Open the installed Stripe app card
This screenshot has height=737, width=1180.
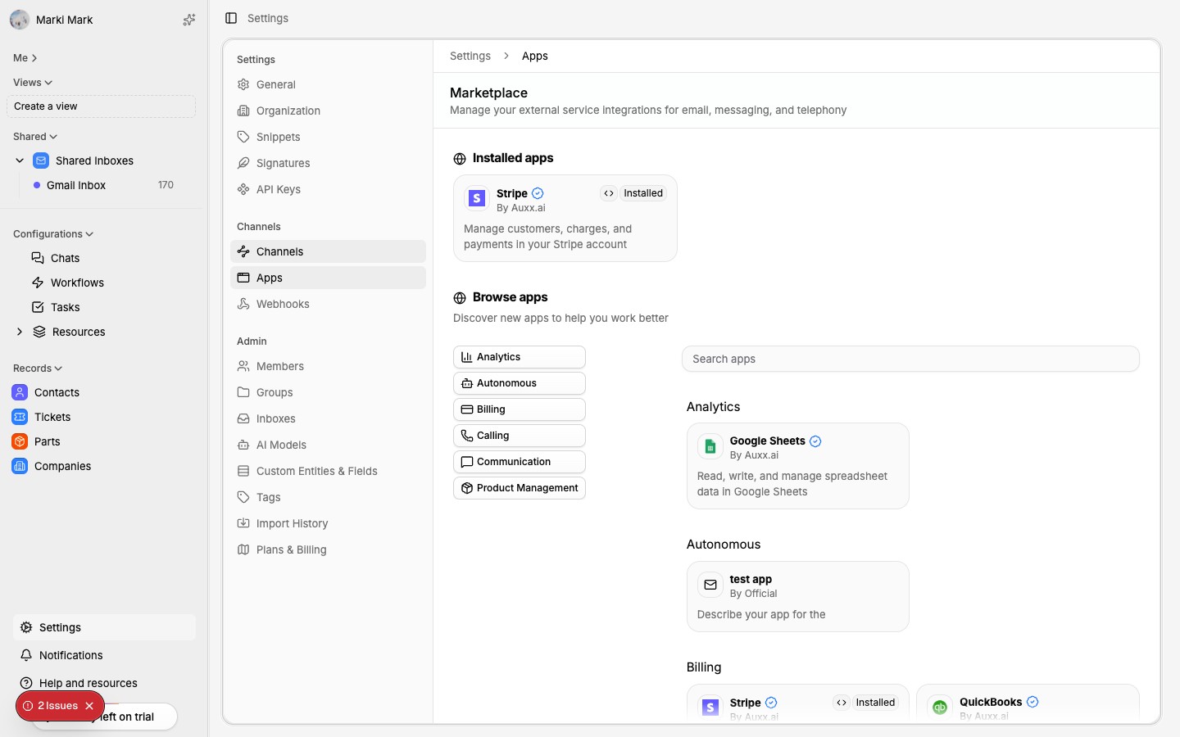[x=565, y=219]
